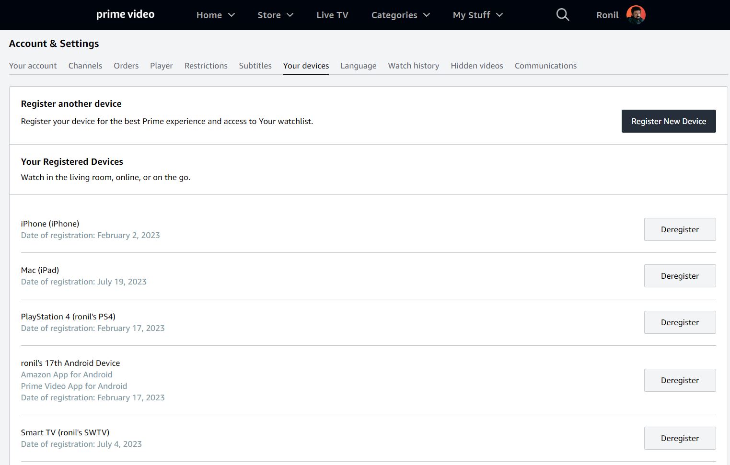Image resolution: width=730 pixels, height=465 pixels.
Task: Expand the My Stuff menu
Action: 477,15
